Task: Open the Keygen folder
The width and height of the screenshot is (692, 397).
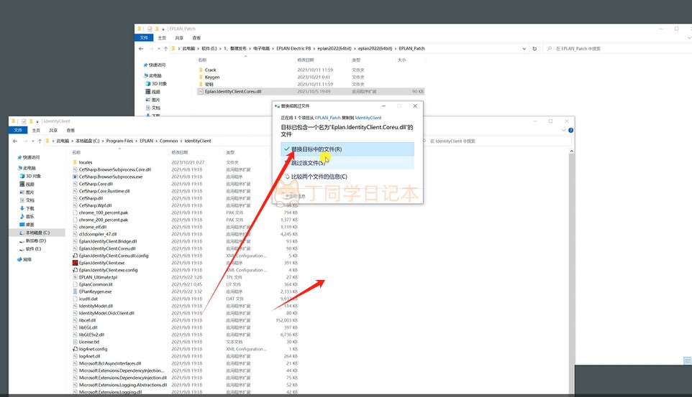Action: (x=211, y=78)
